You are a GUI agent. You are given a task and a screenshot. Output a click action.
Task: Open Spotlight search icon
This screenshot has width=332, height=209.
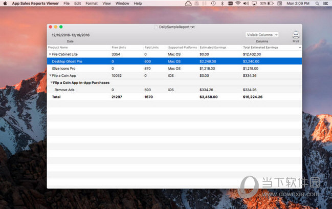click(x=317, y=4)
